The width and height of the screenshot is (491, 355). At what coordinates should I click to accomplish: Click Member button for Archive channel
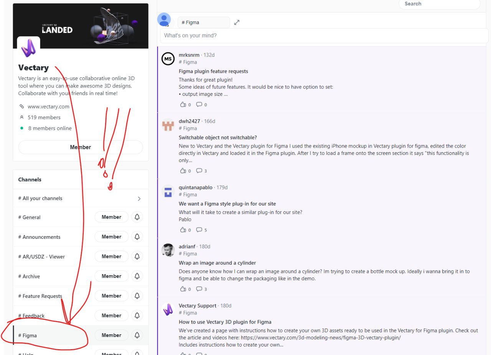pos(112,276)
